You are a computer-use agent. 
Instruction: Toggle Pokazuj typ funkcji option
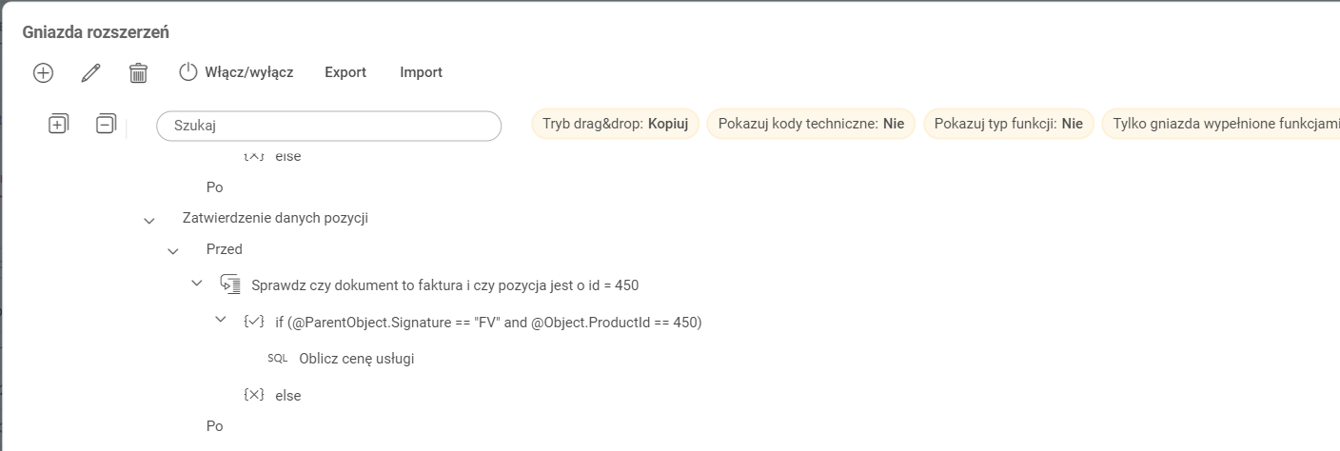1008,124
